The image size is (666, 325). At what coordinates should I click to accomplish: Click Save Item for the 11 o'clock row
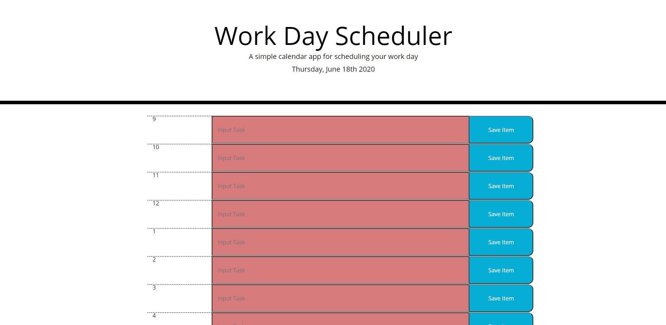(x=501, y=186)
